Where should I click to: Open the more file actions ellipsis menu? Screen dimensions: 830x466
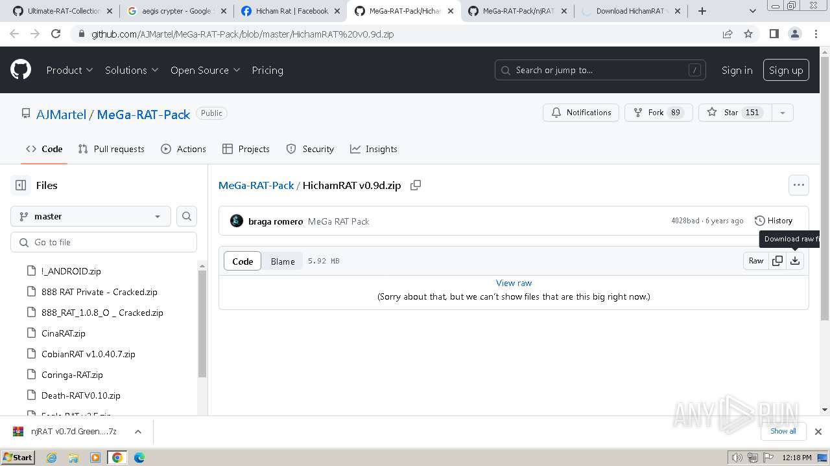798,185
